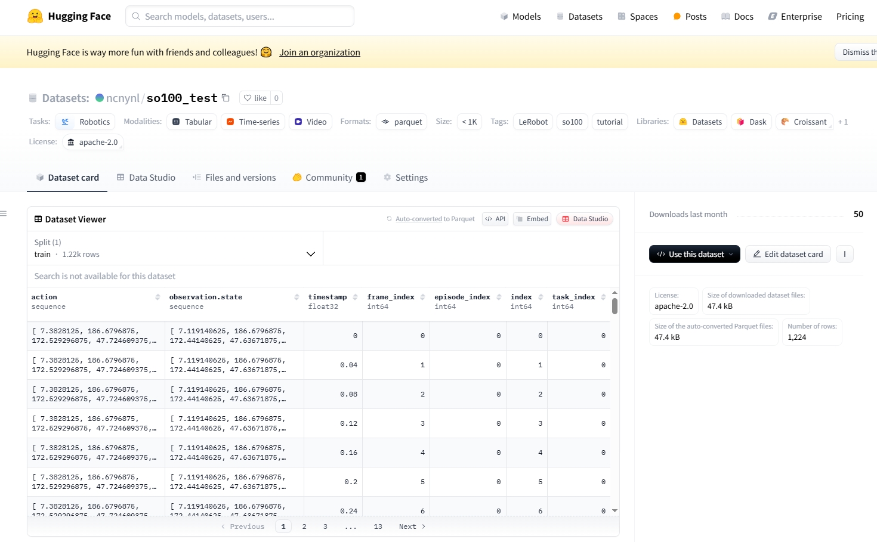
Task: Select the so100 tag
Action: click(x=572, y=122)
